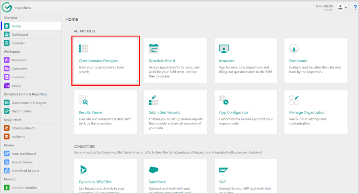The image size is (359, 194).
Task: Click the Results Viewer sidebar icon
Action: pos(7,162)
